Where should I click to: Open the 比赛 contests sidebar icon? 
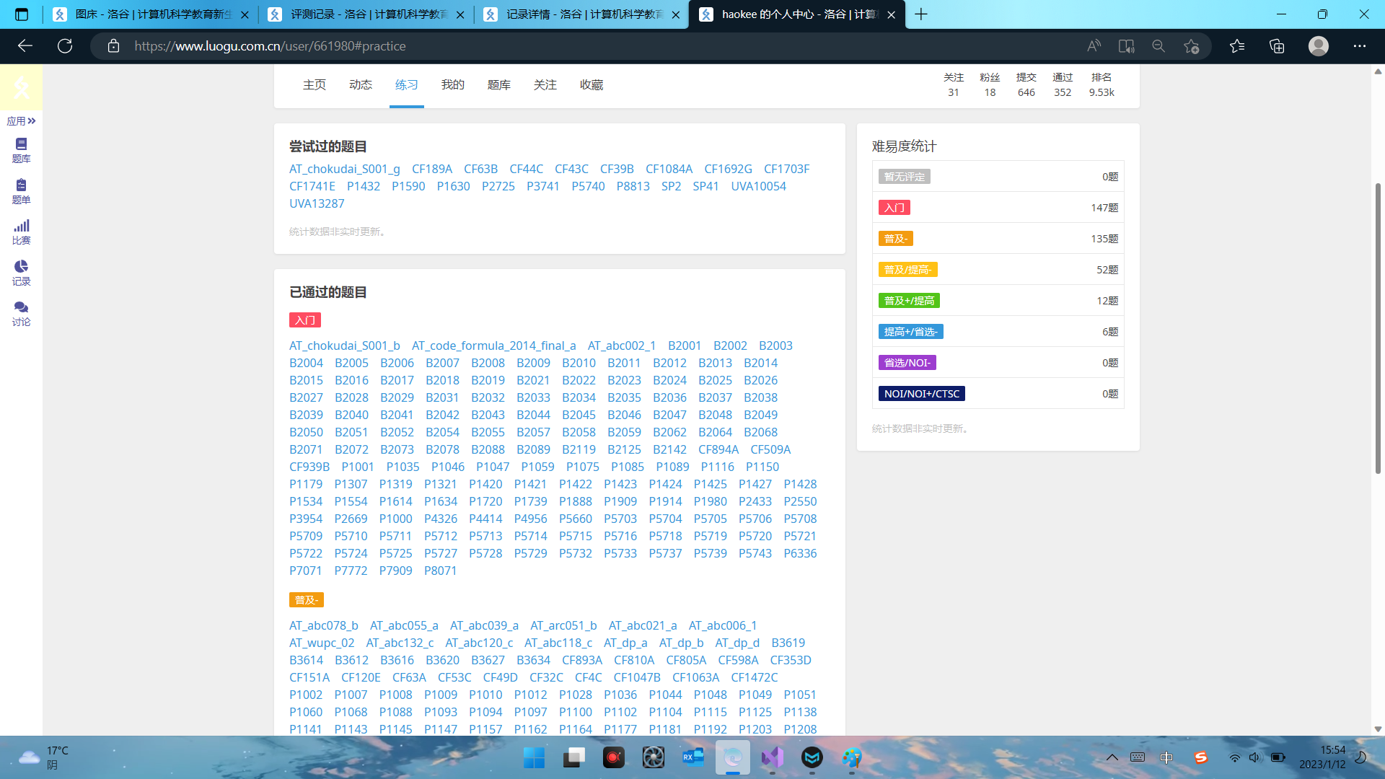coord(21,232)
